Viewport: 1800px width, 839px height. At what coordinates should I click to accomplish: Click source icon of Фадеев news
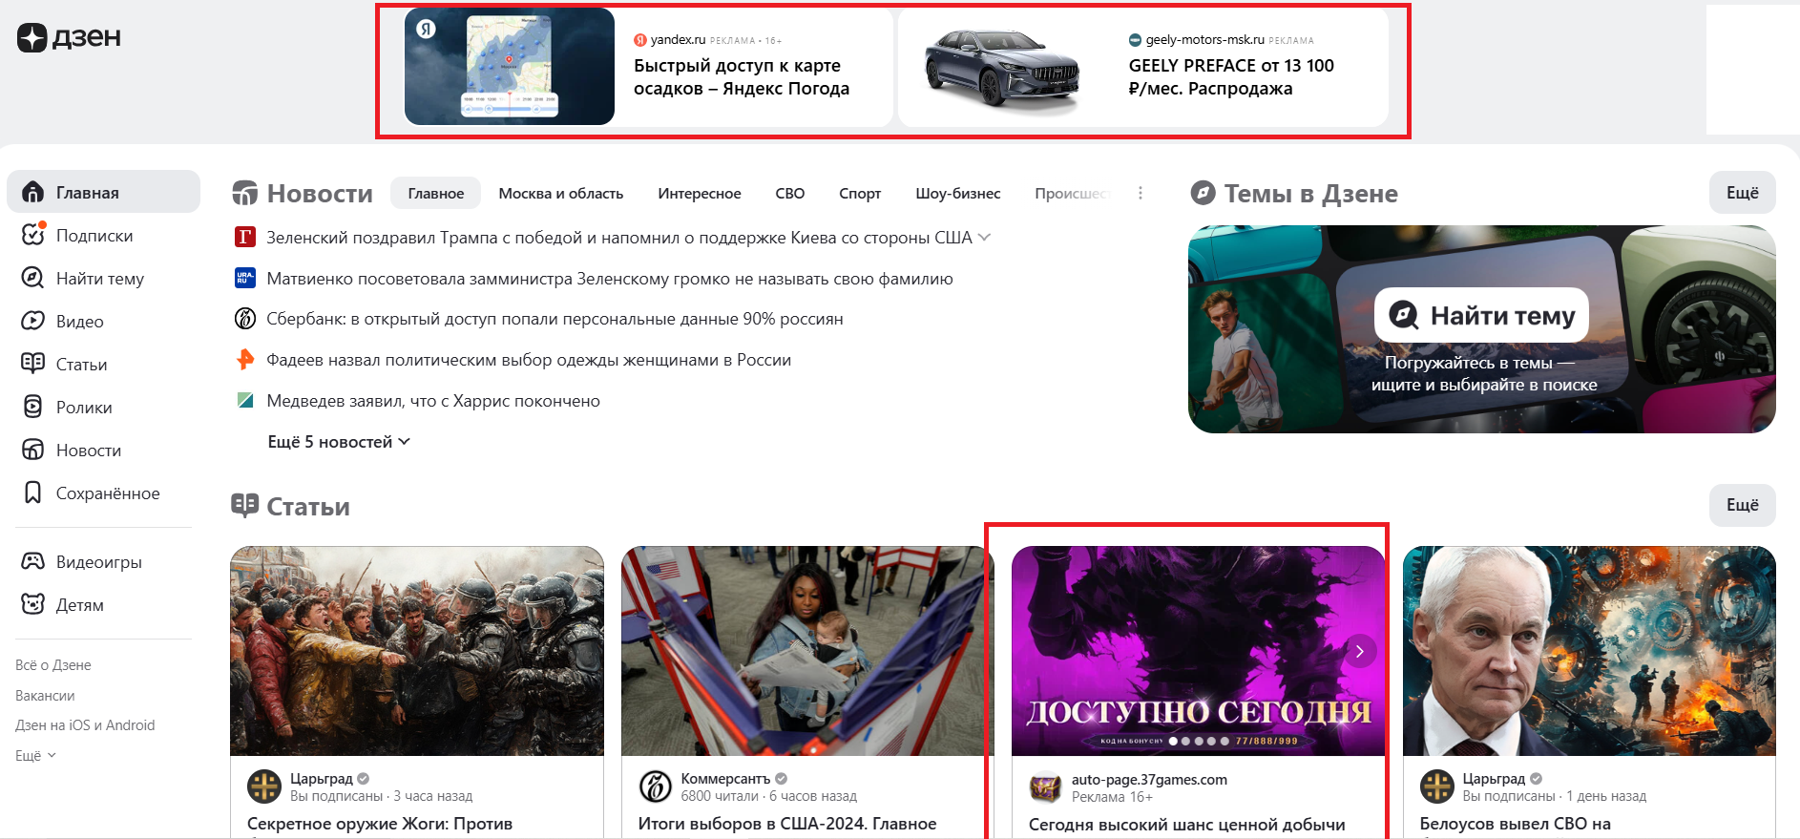click(245, 360)
